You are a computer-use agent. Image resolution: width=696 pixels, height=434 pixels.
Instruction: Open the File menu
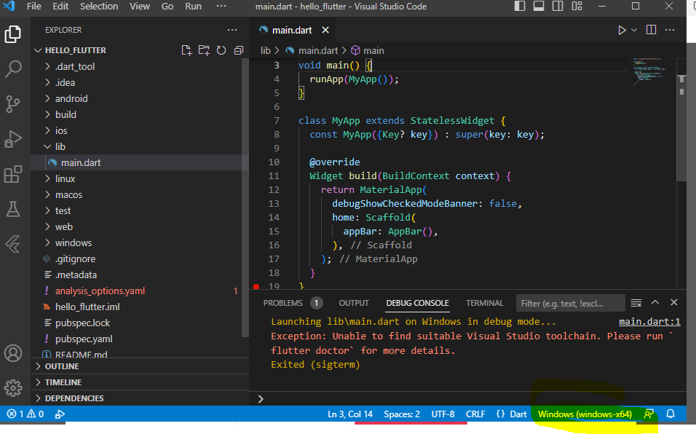[x=33, y=7]
